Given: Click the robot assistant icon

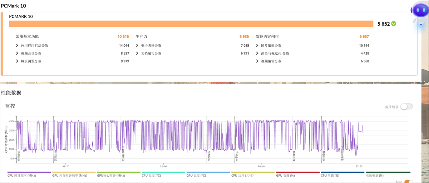Looking at the screenshot, I should (x=419, y=12).
